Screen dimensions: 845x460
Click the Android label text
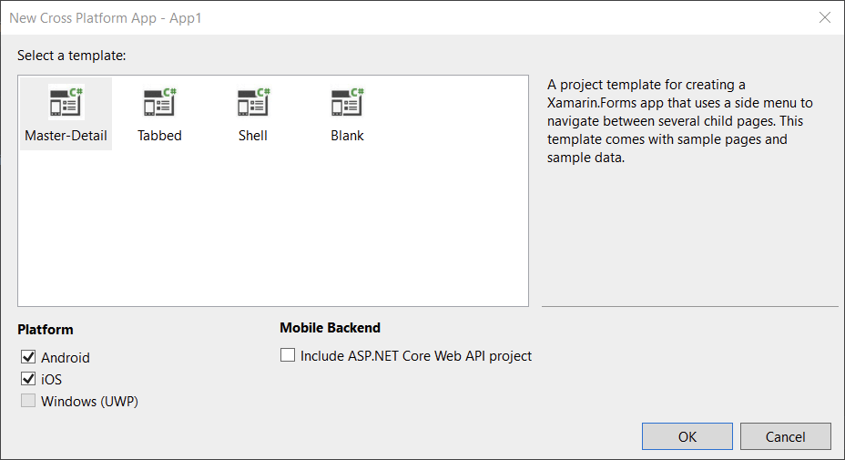pyautogui.click(x=66, y=358)
